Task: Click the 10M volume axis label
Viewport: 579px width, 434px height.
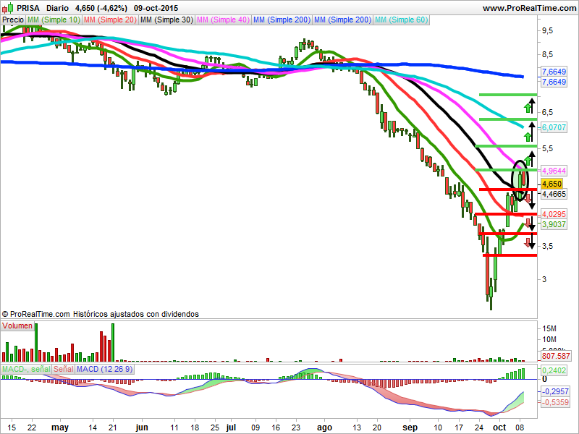Action: click(x=549, y=339)
